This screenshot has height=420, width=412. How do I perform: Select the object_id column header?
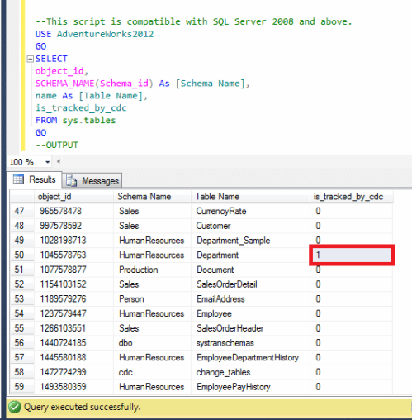73,197
